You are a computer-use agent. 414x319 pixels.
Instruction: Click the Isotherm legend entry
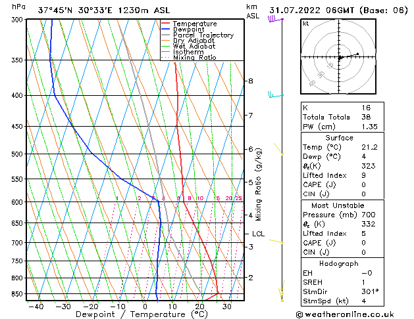(x=190, y=53)
